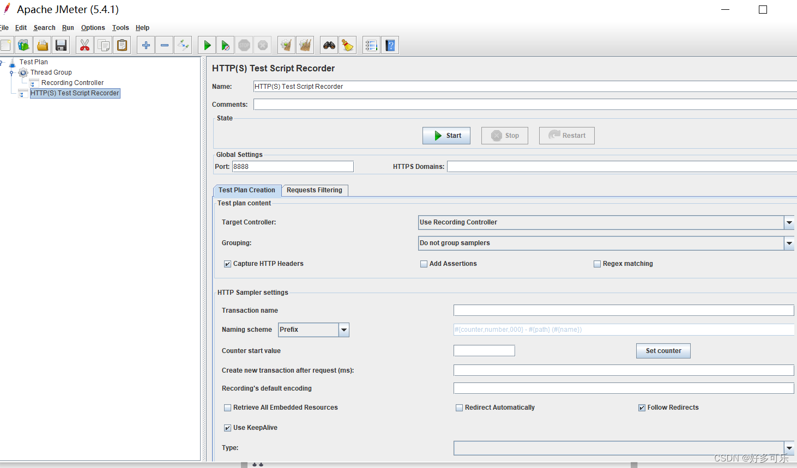Image resolution: width=797 pixels, height=468 pixels.
Task: Toggle the Use KeepAlive checkbox
Action: 227,428
